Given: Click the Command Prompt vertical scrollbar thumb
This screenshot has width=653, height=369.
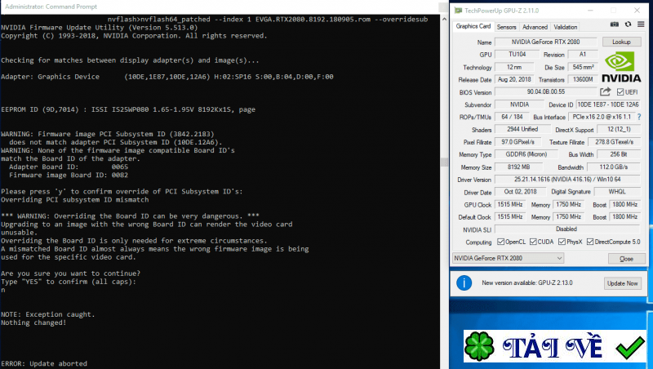Looking at the screenshot, I should point(444,162).
